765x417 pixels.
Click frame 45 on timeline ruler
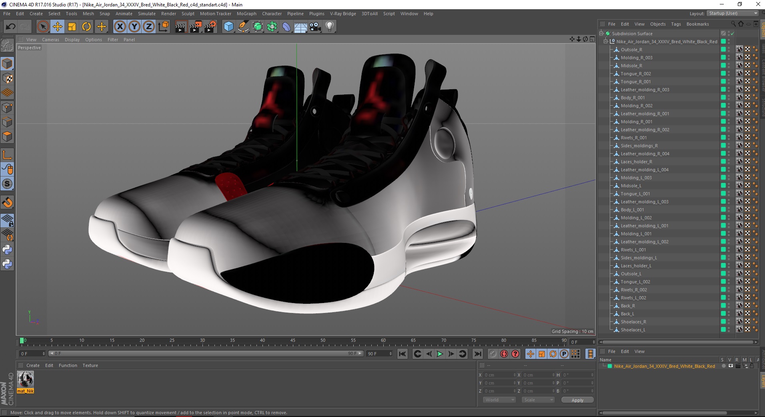point(292,341)
